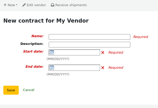Clear the End date with the red X
Screen dimensions: 158x108
click(x=103, y=68)
